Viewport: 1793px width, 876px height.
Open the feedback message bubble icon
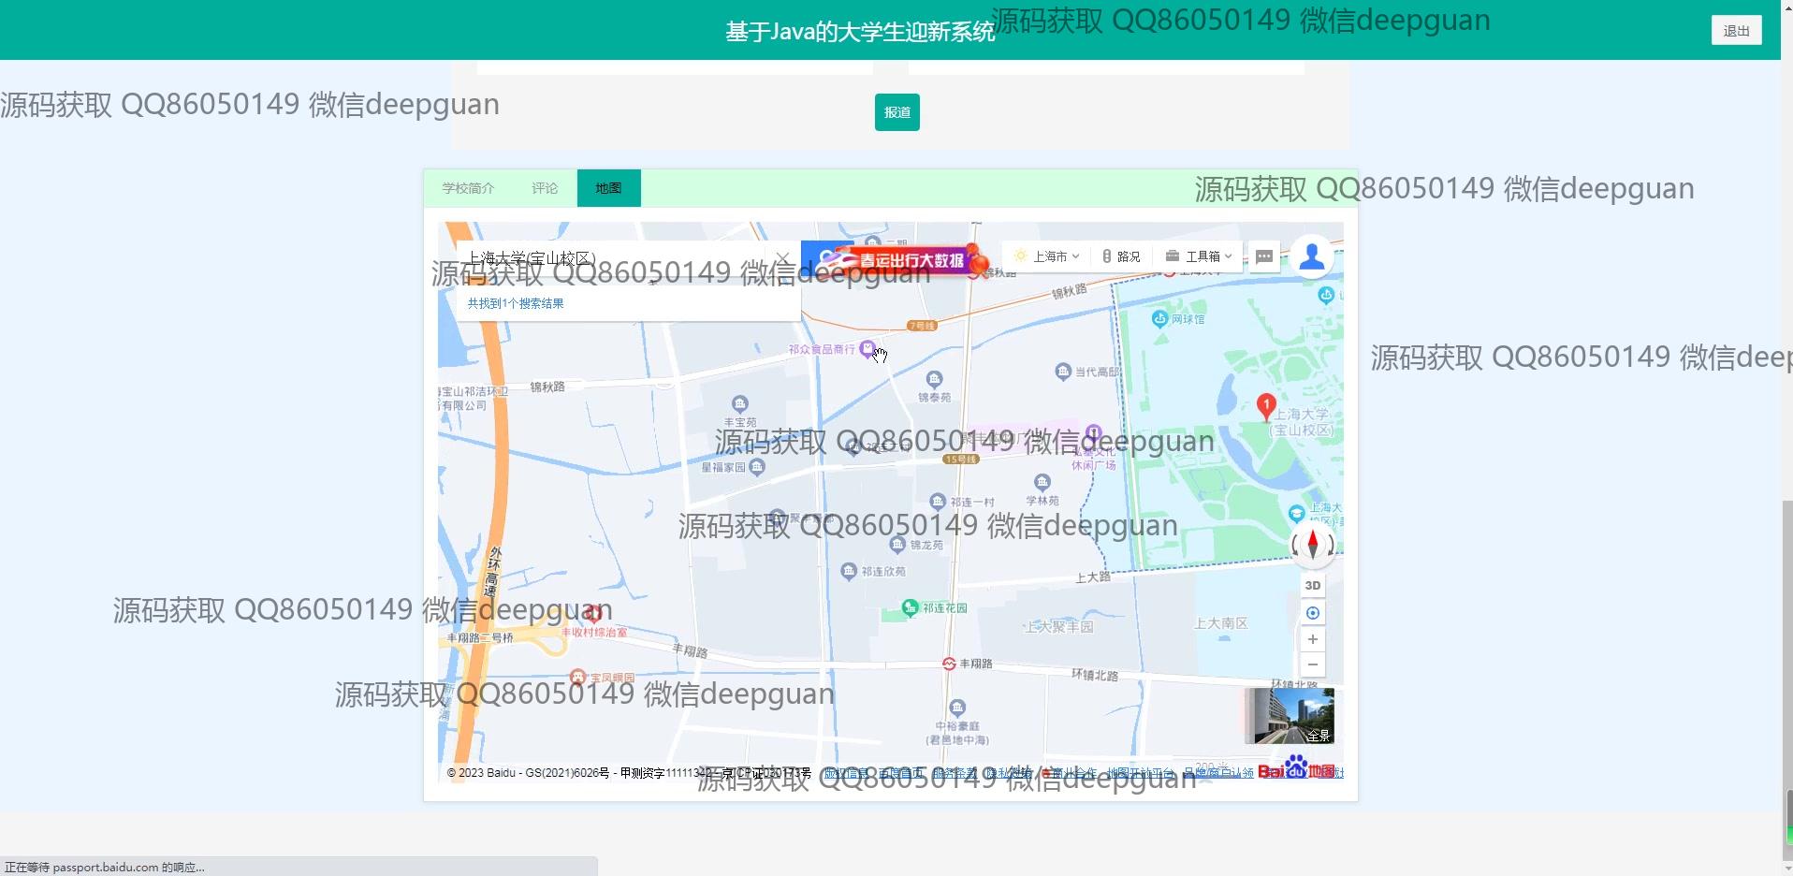[1263, 256]
